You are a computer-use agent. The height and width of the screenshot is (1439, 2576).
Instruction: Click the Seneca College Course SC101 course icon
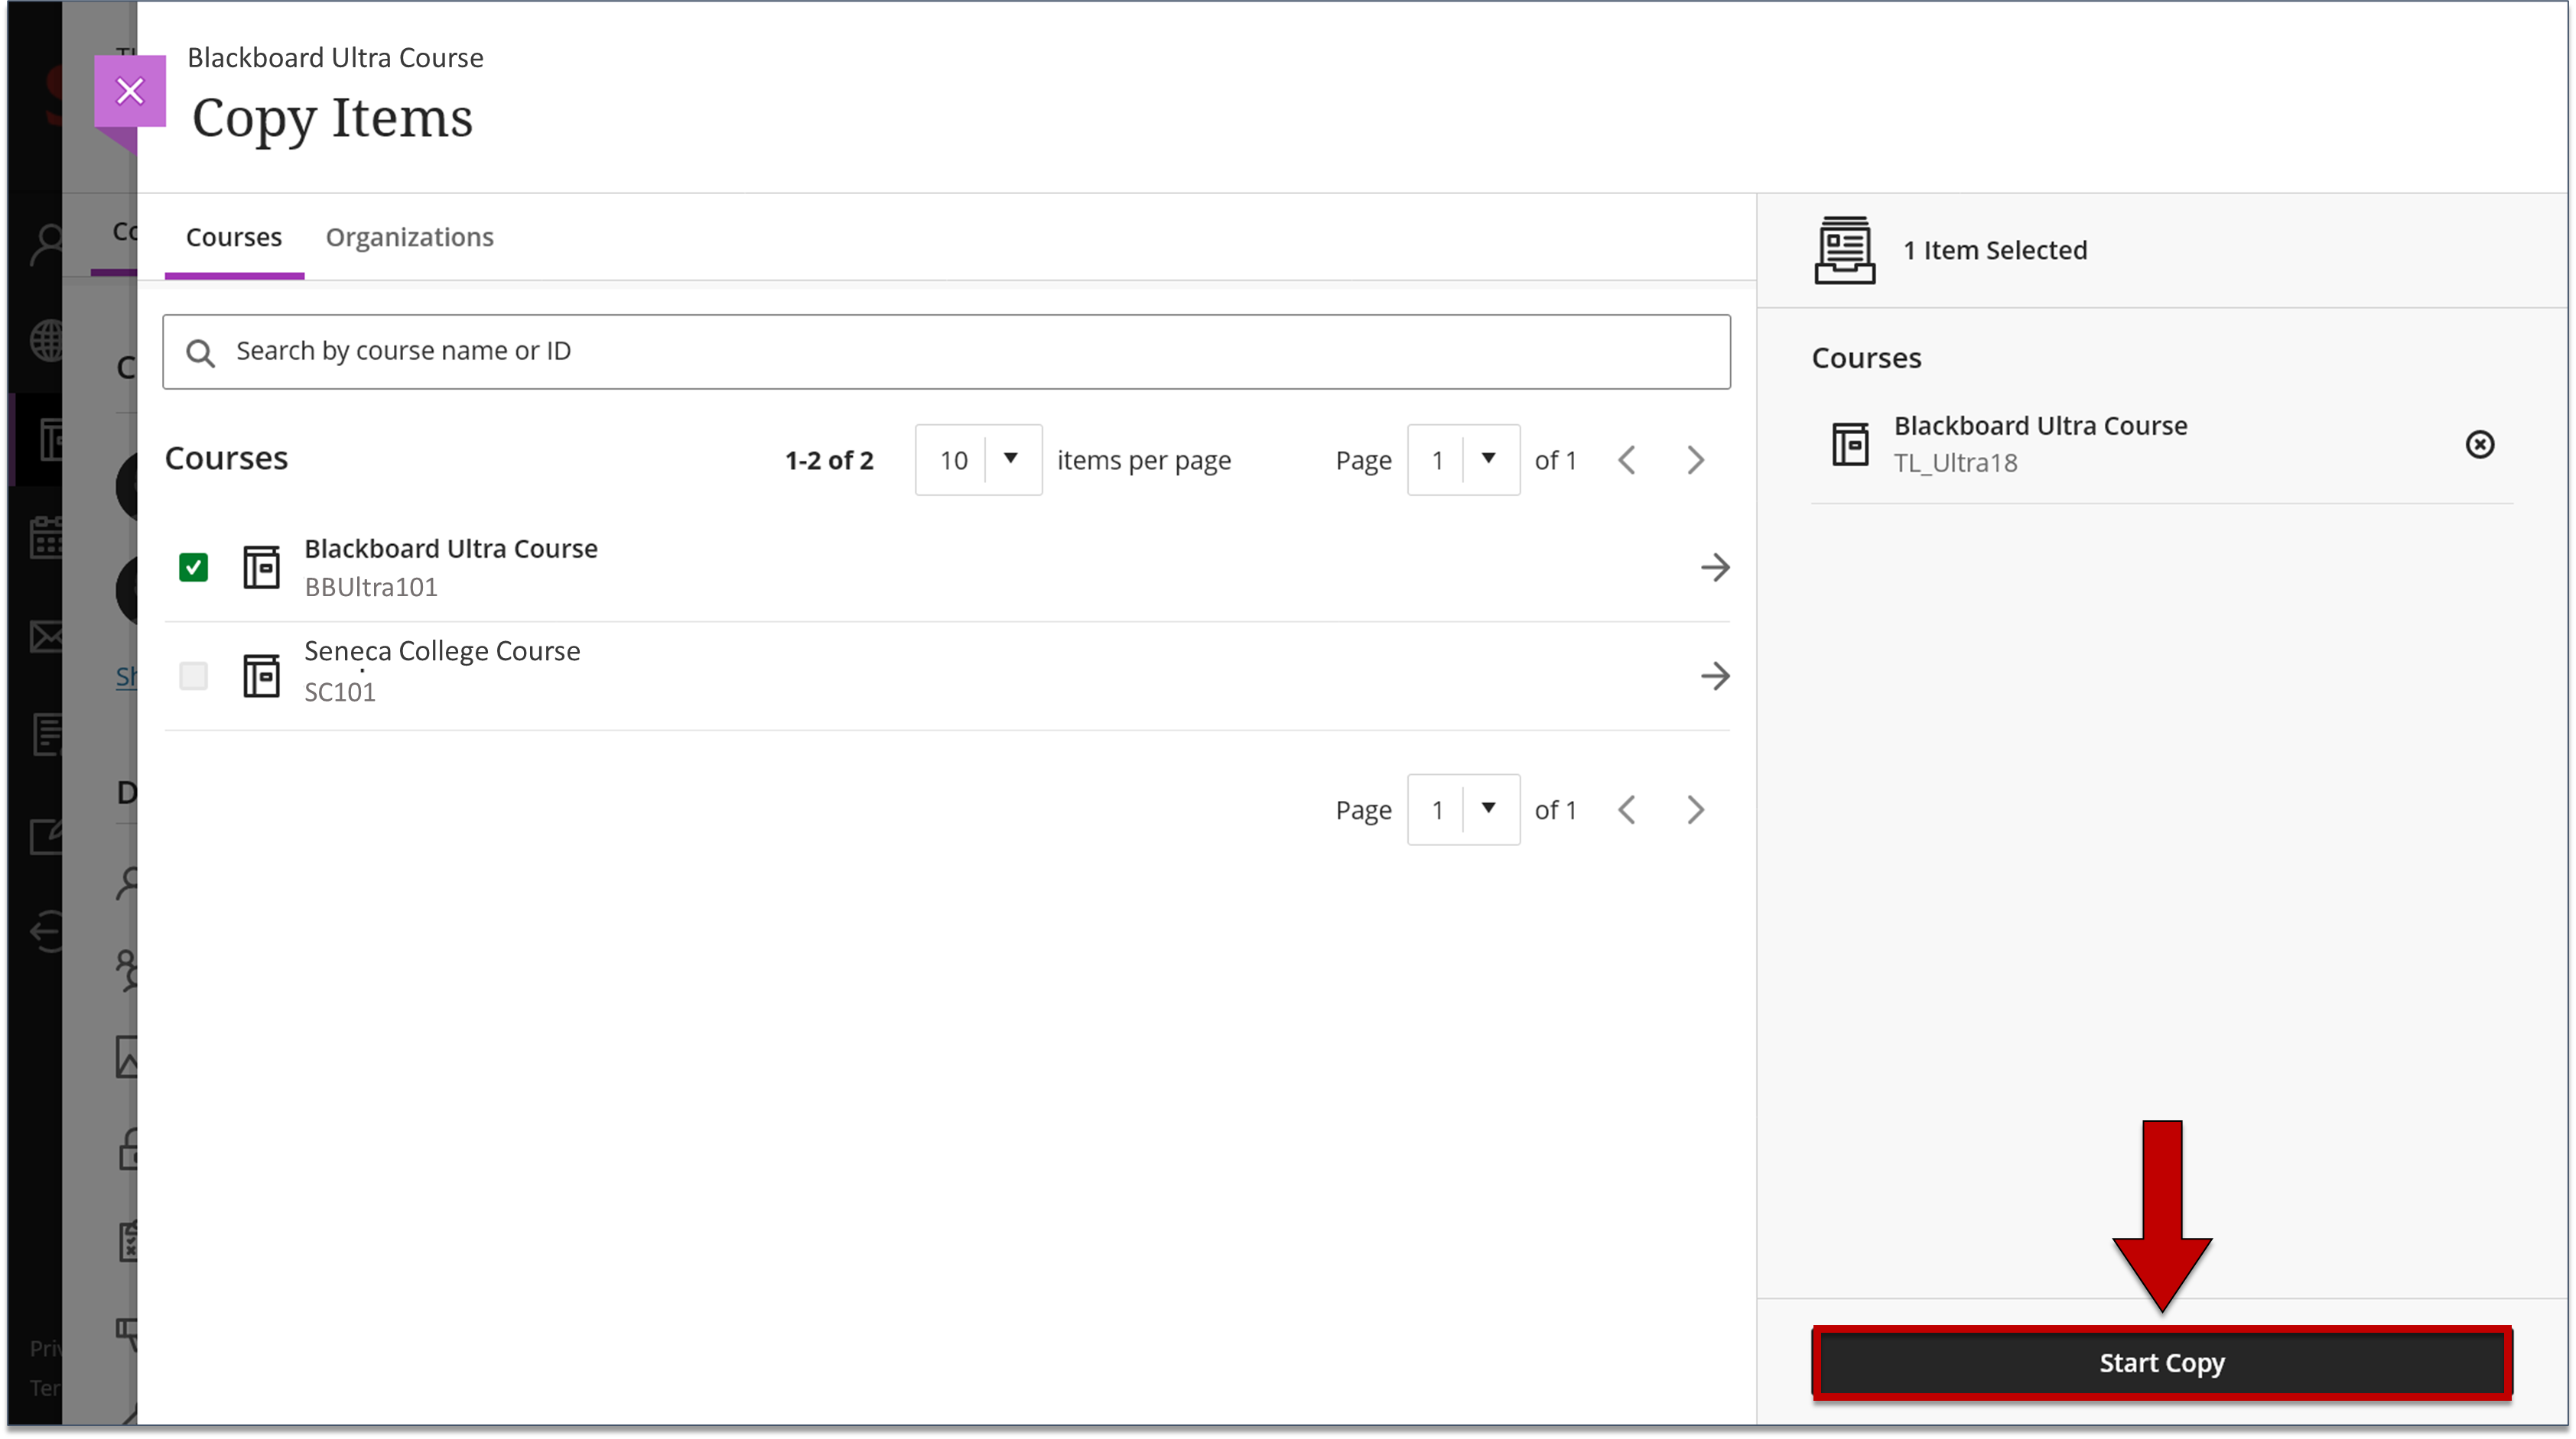[x=262, y=676]
